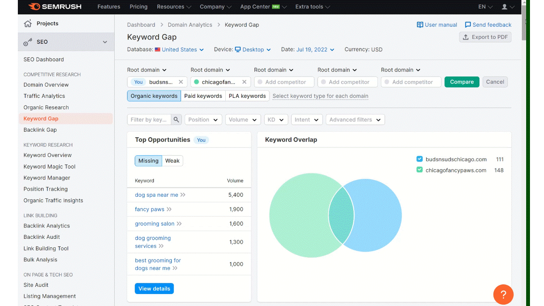Image resolution: width=544 pixels, height=306 pixels.
Task: Open the App Center menu
Action: [263, 7]
